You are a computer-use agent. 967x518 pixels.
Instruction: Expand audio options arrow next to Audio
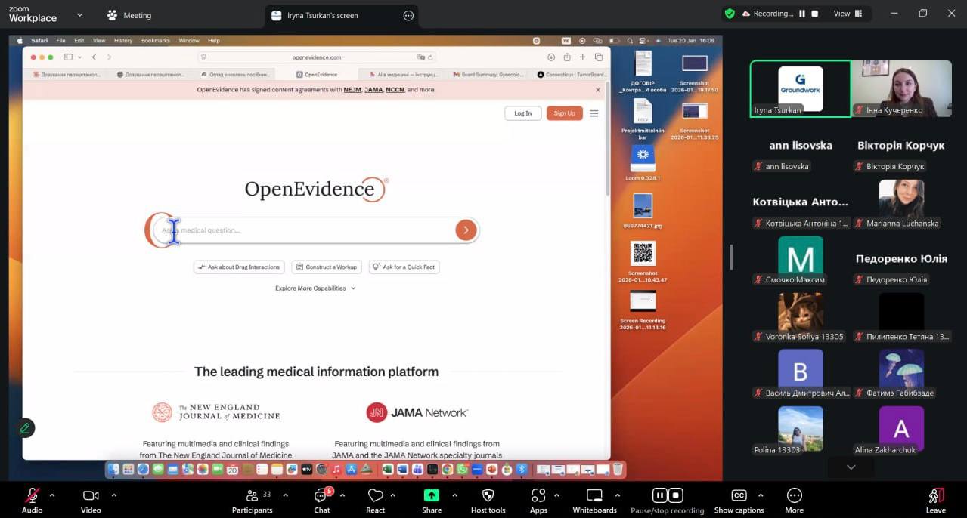(52, 495)
